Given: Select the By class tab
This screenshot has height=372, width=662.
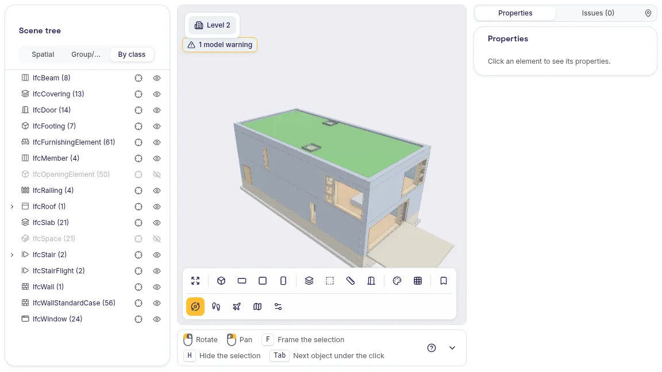Looking at the screenshot, I should click(x=132, y=55).
